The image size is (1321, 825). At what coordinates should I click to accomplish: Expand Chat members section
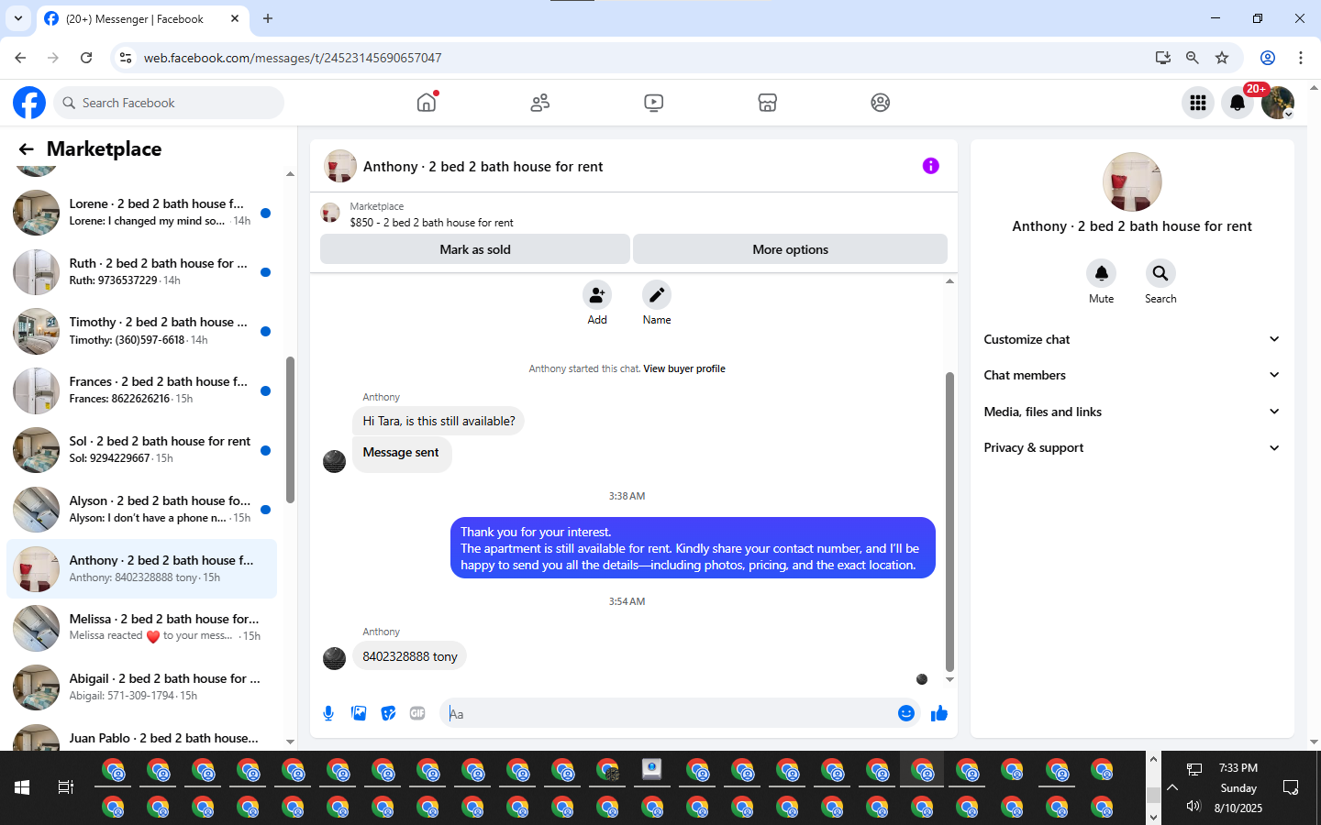click(1132, 375)
